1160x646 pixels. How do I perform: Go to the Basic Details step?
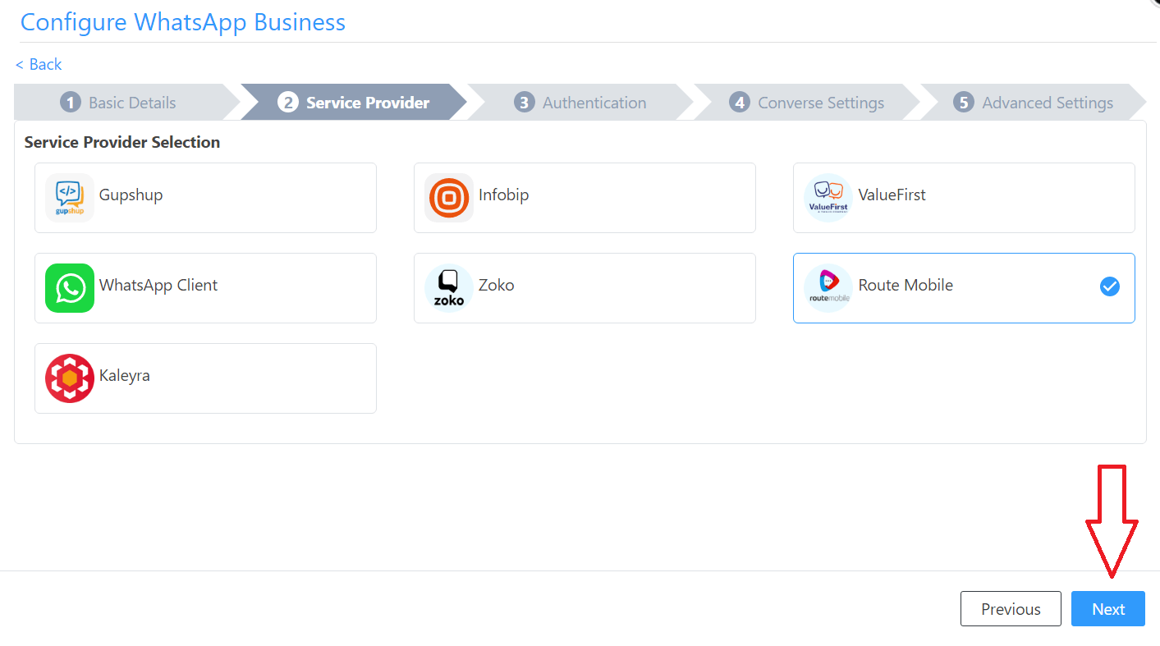(126, 103)
